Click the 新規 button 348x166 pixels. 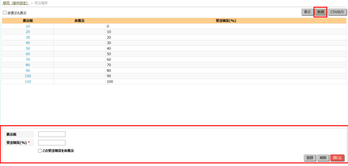[320, 12]
